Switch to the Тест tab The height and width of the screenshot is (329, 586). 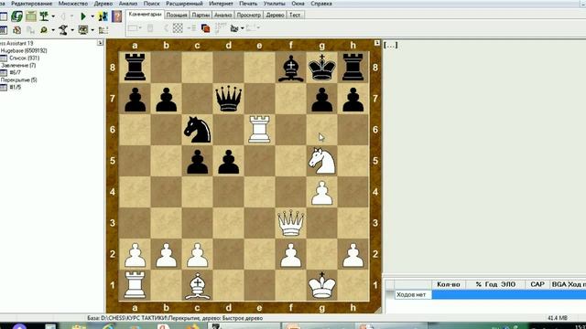click(295, 15)
